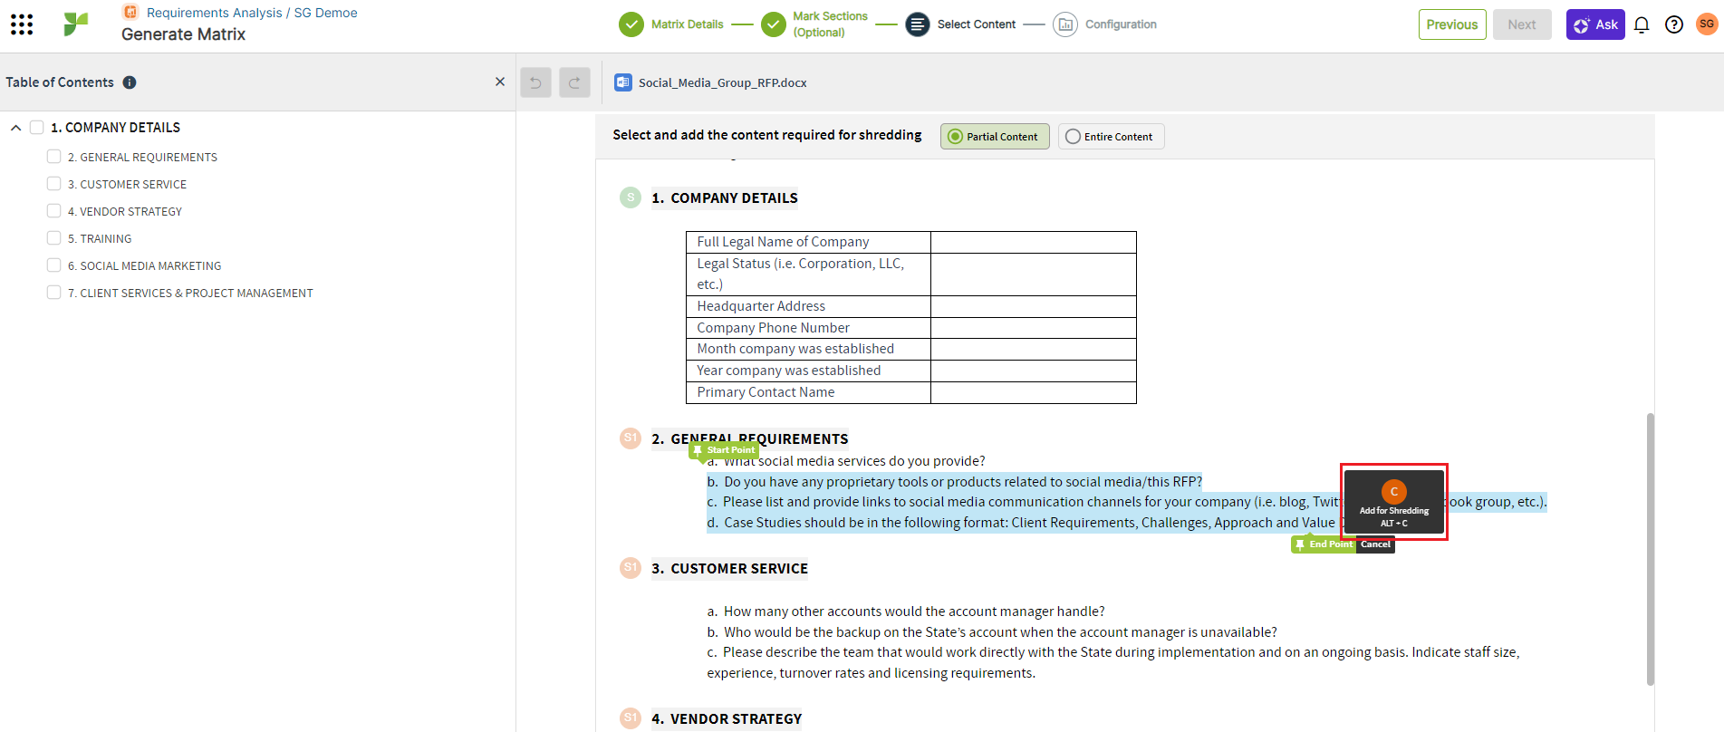Open the SG user avatar menu
This screenshot has width=1724, height=732.
tap(1707, 24)
